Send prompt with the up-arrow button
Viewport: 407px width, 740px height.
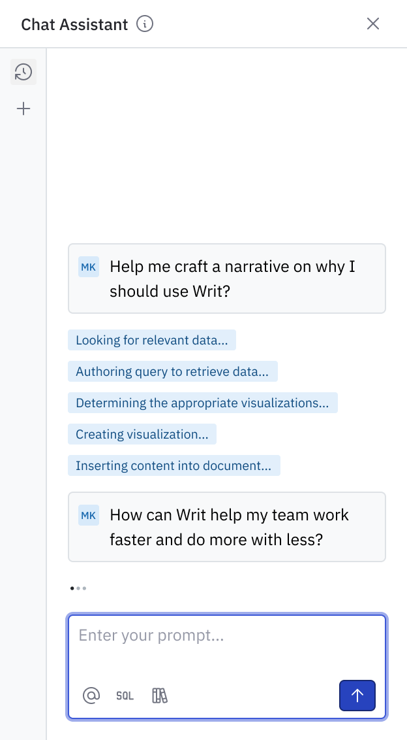pos(357,695)
